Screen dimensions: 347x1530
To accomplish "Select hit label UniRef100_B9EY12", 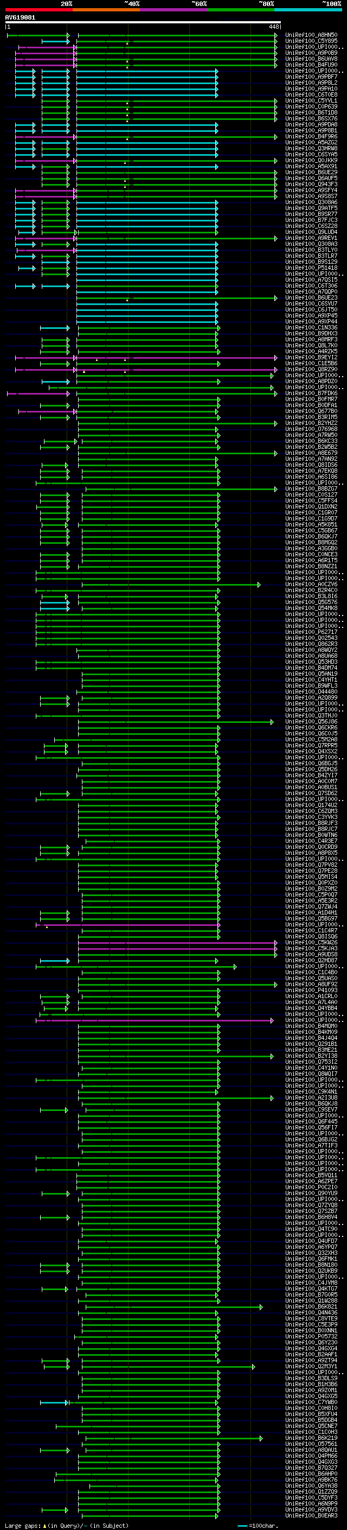I will tap(311, 358).
